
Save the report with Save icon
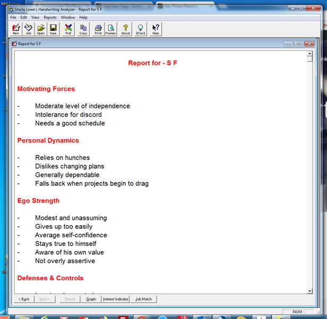53,29
